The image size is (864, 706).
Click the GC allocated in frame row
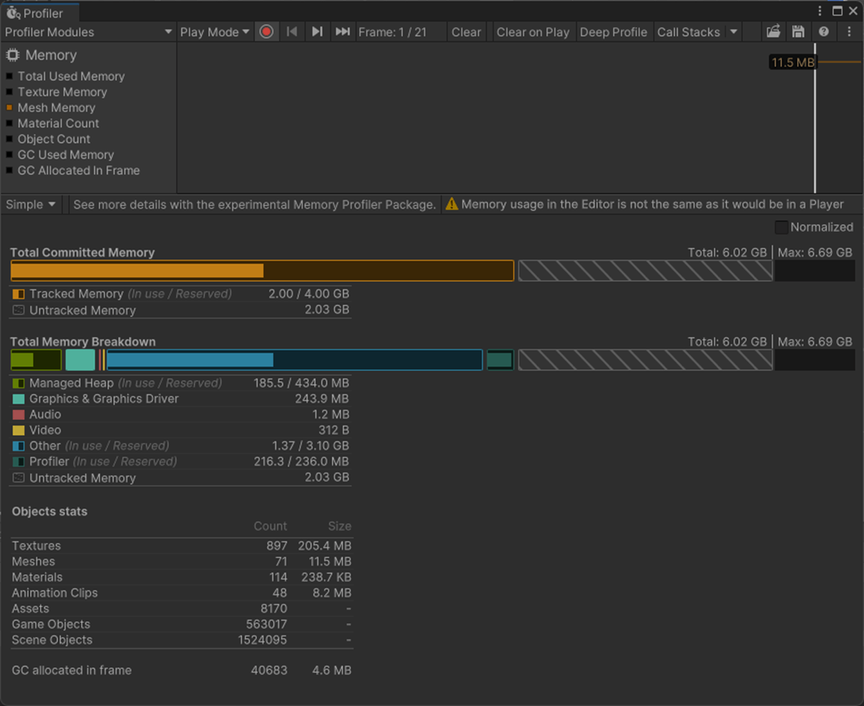pos(182,670)
